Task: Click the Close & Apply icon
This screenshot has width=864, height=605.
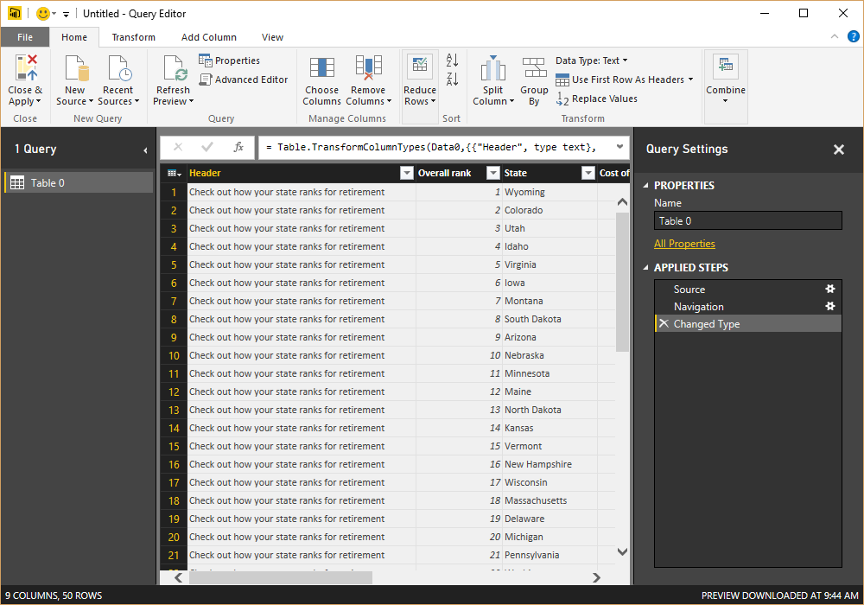Action: (26, 69)
